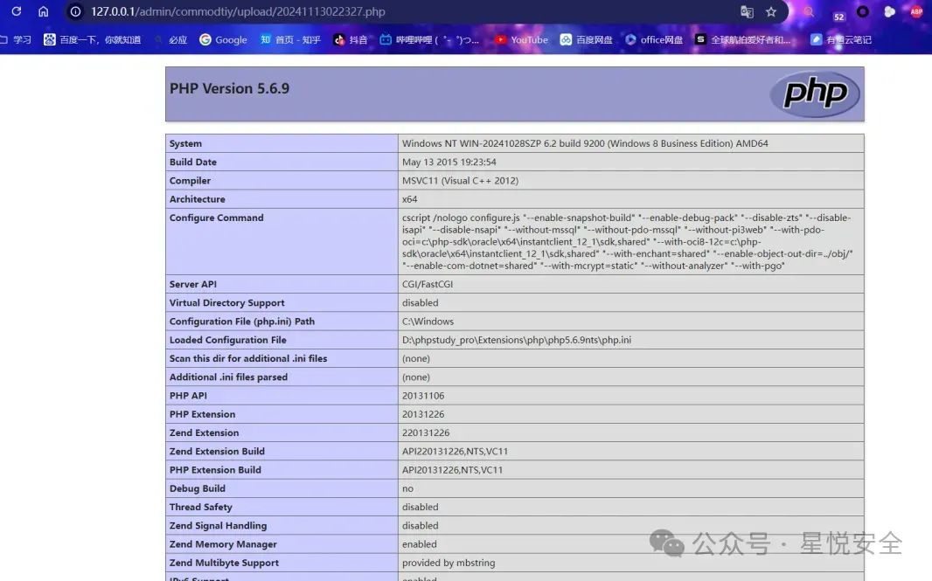
Task: Click the provided by mbstring value
Action: 449,563
